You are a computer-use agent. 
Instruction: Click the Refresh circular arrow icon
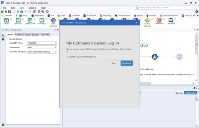(35, 11)
